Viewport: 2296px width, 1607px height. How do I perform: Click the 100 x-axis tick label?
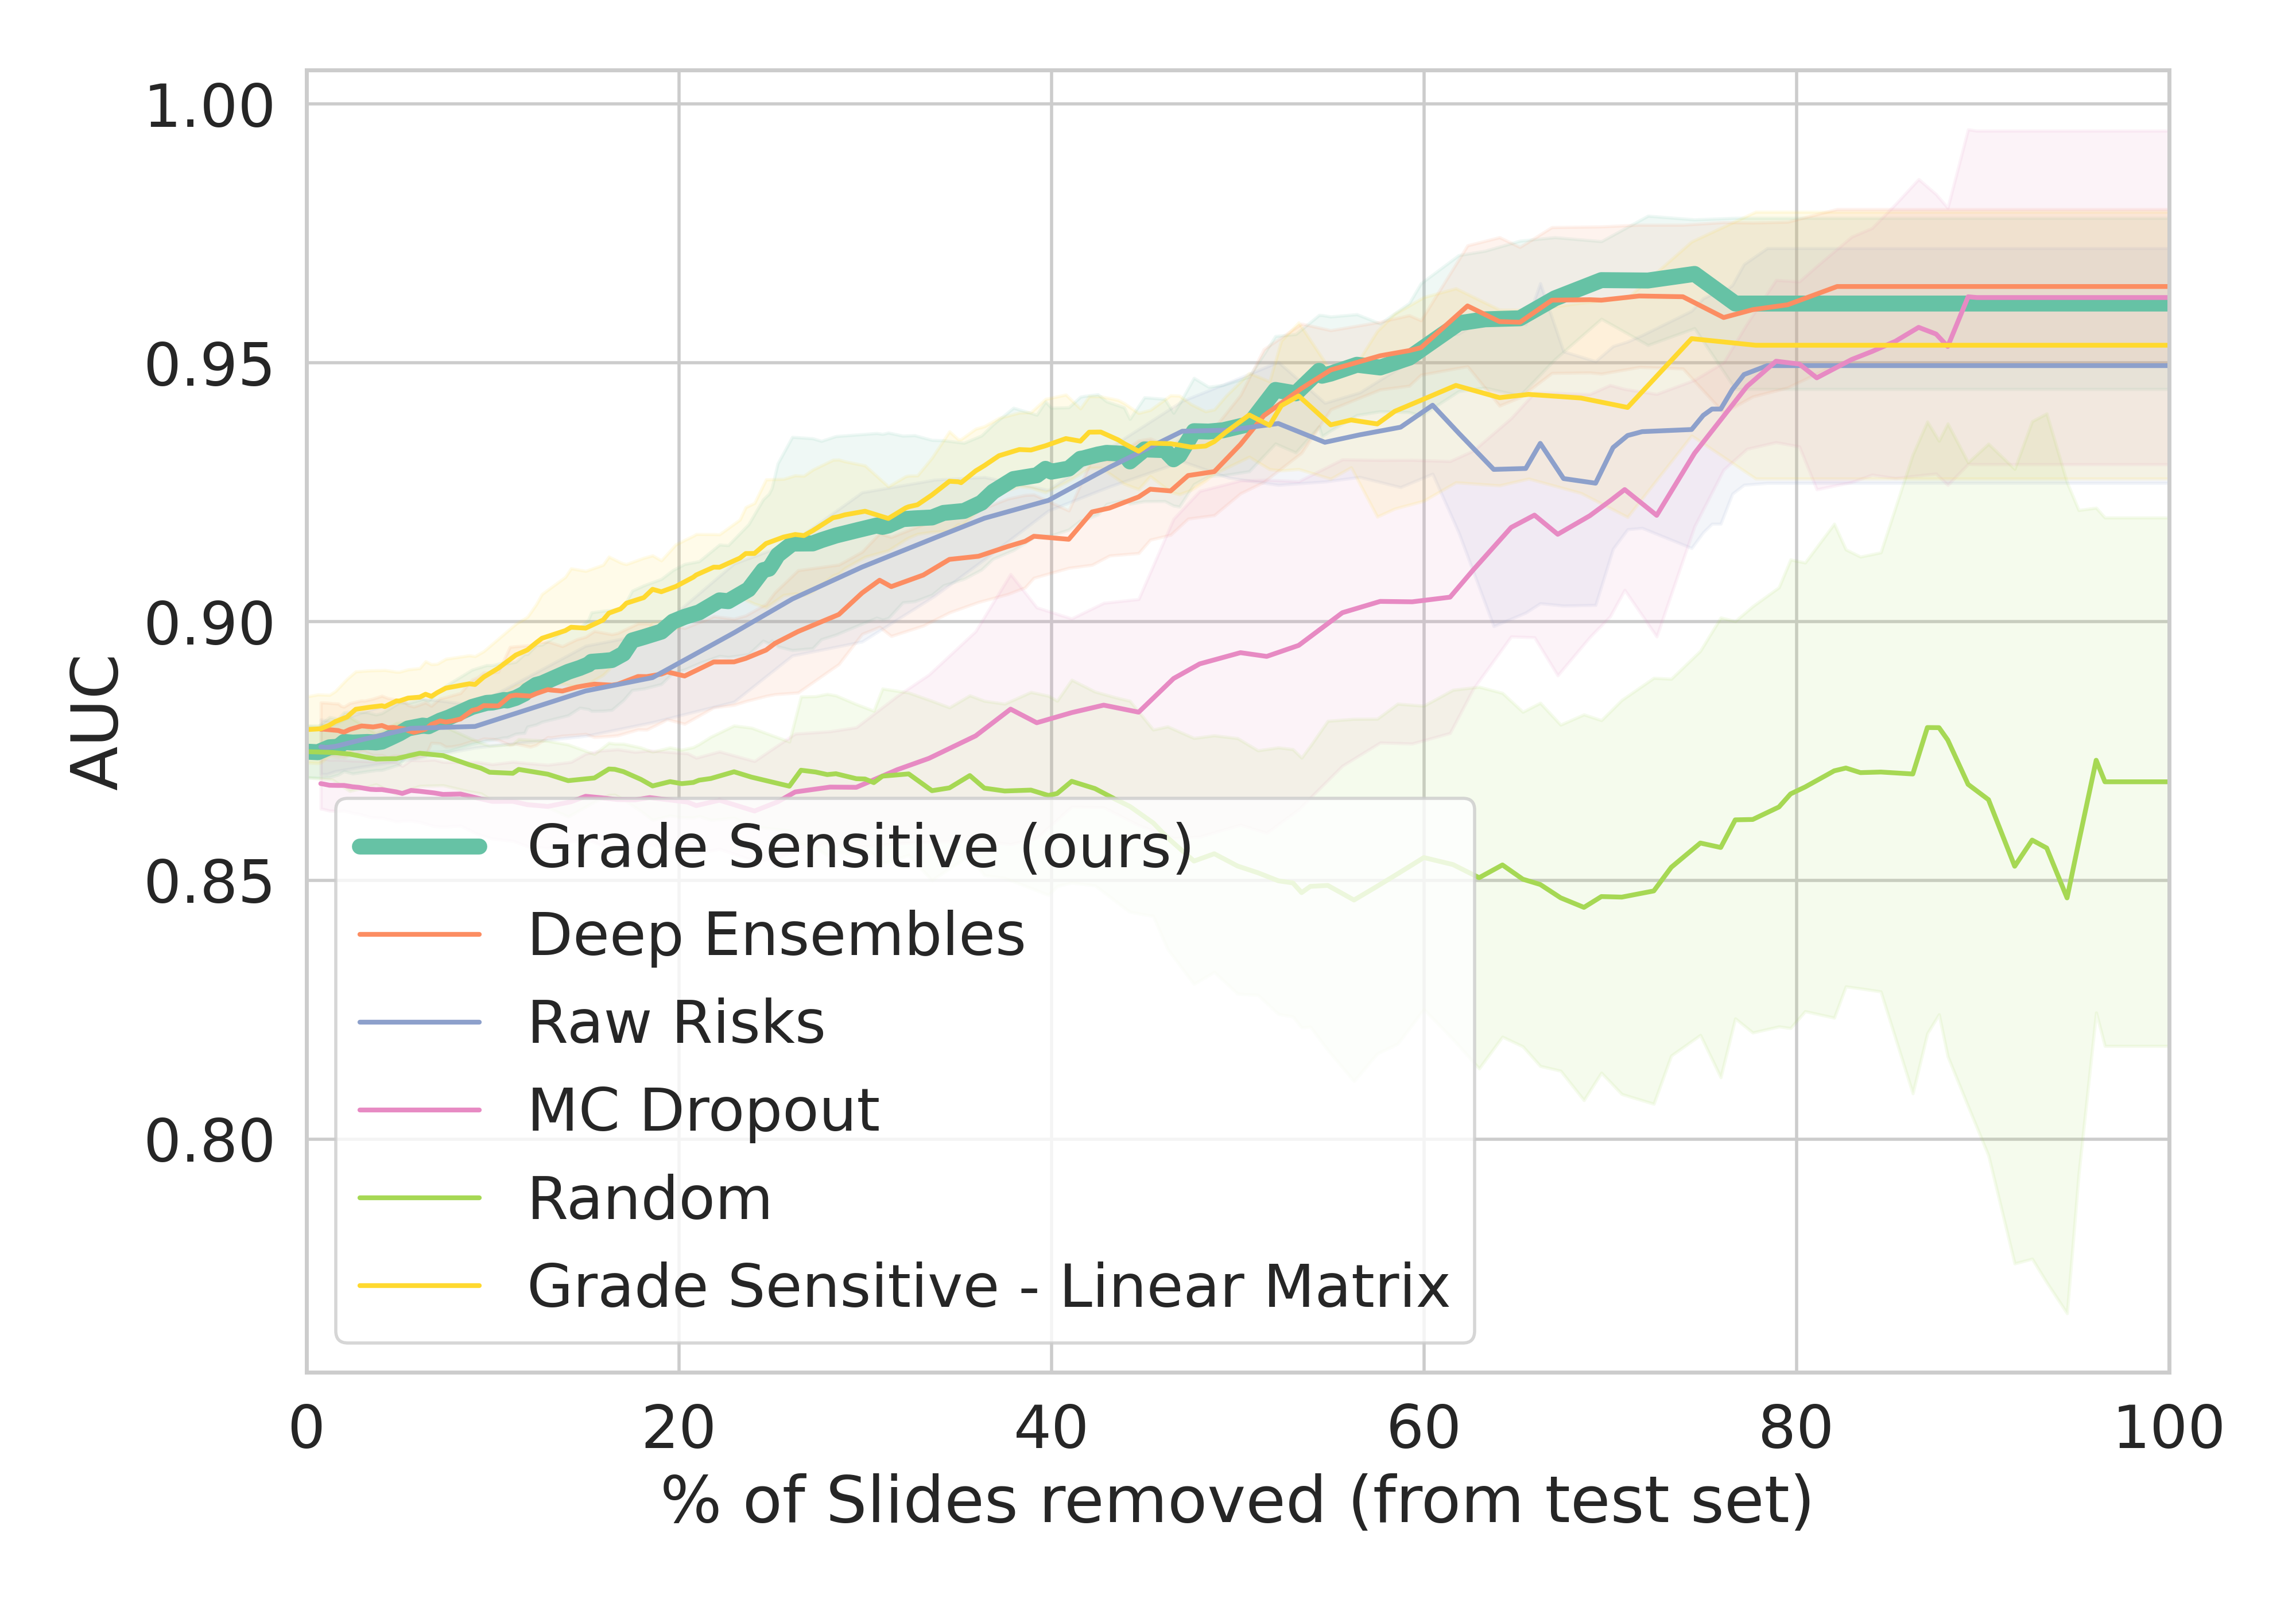pos(2167,1427)
